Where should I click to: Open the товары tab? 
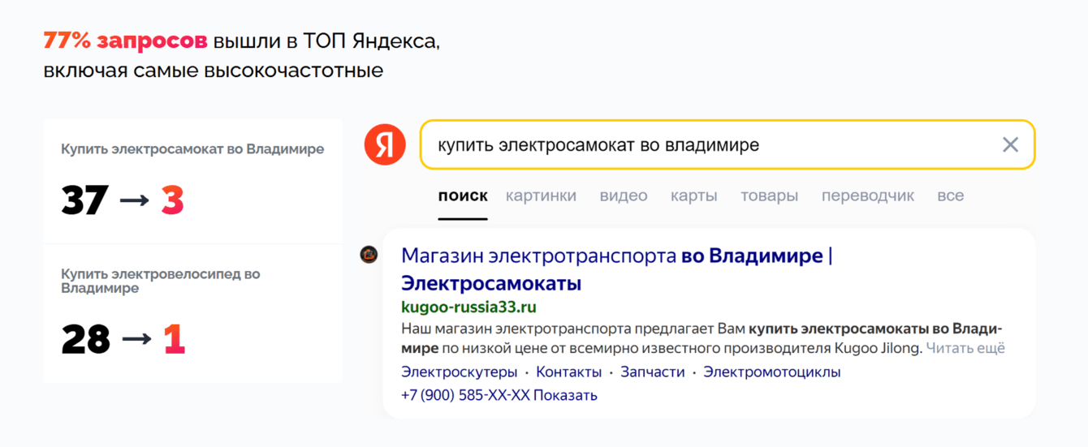tap(769, 196)
